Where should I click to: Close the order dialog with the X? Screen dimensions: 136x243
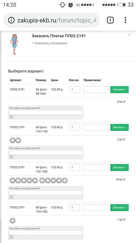tap(129, 35)
